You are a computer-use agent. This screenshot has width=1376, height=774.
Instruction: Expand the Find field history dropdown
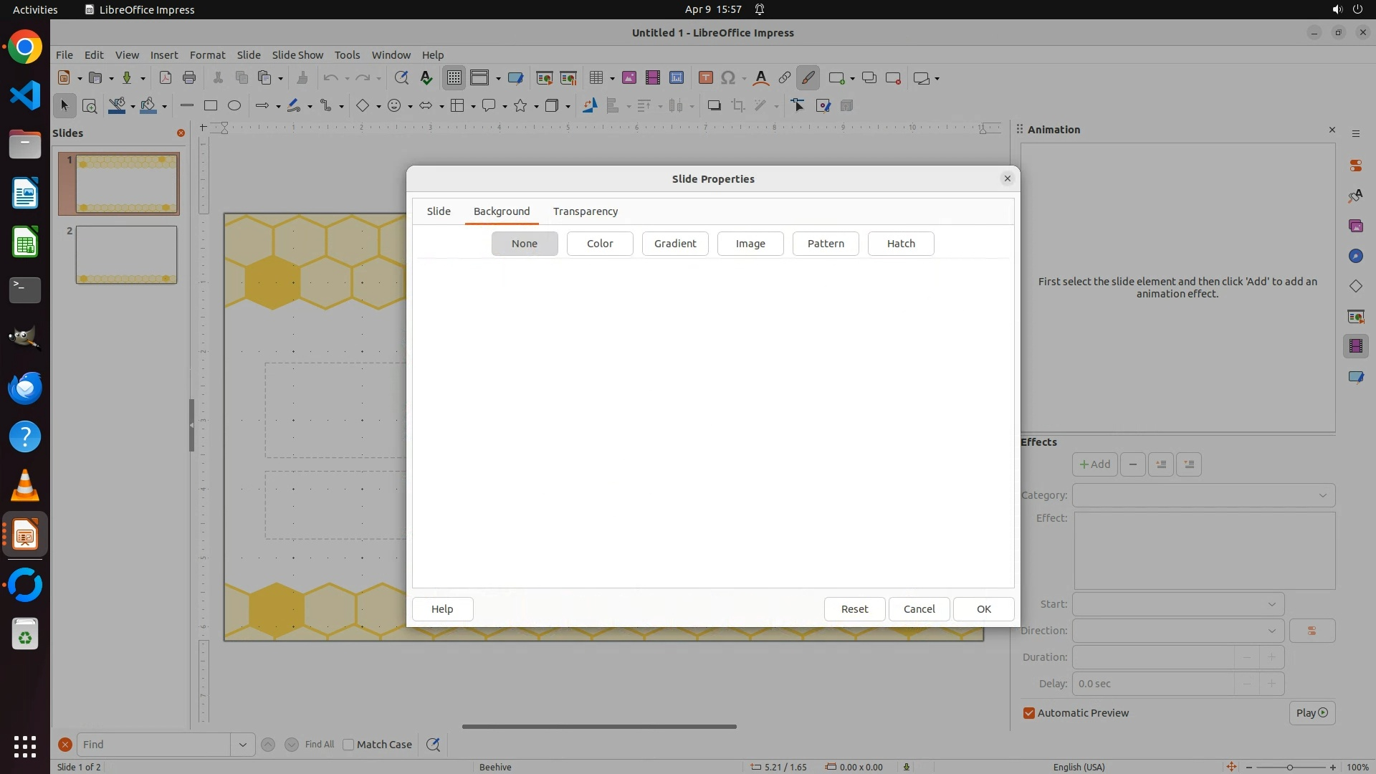click(x=242, y=745)
